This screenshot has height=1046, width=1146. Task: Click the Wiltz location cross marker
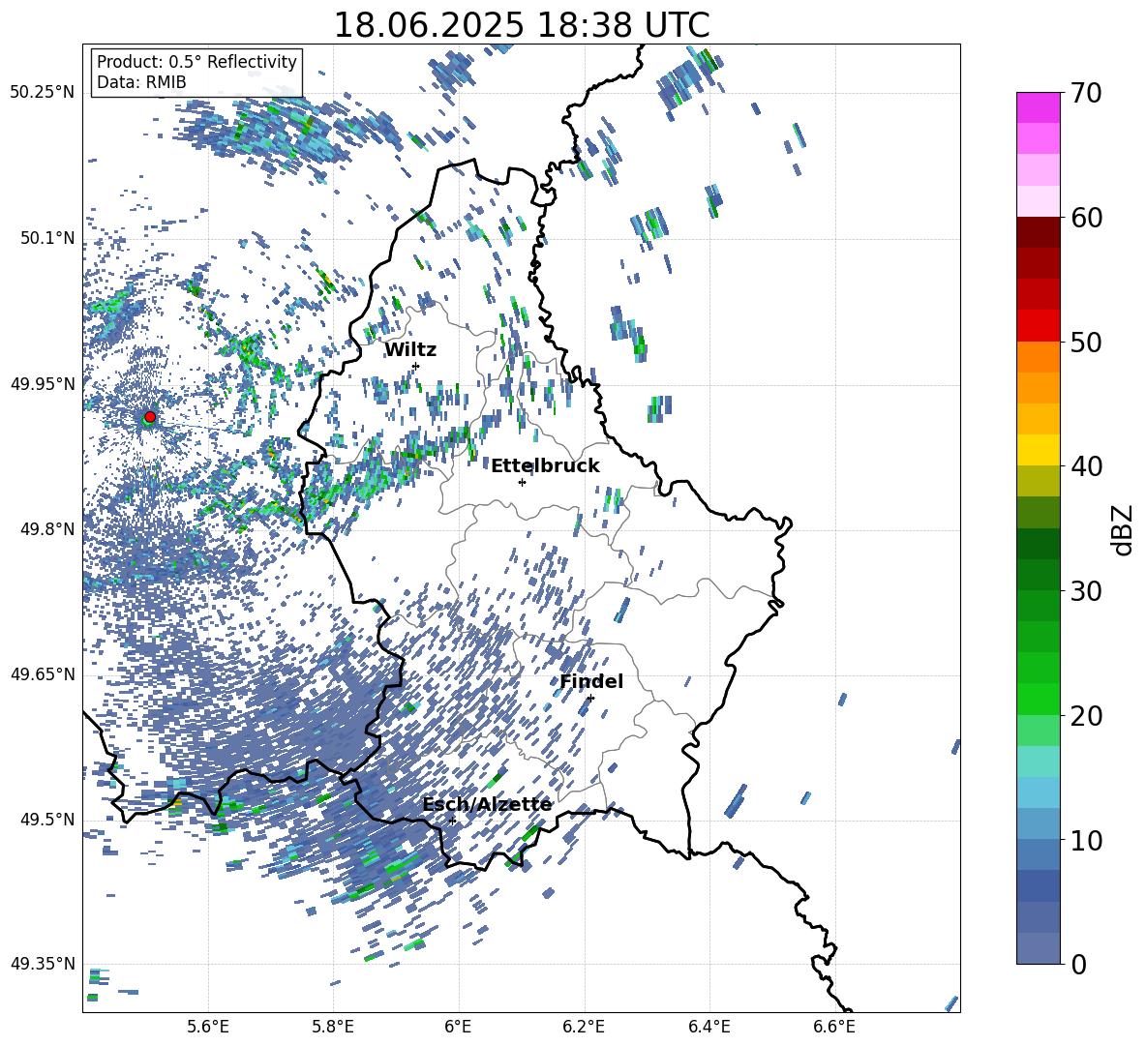[x=416, y=366]
